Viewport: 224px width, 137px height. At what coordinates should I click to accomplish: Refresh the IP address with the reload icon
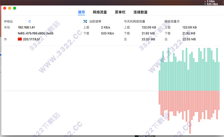(30, 21)
